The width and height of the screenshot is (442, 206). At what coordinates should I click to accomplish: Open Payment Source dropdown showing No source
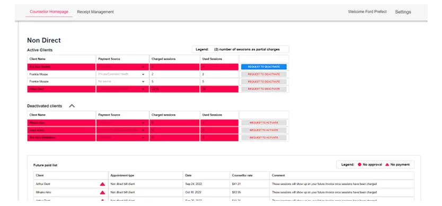(x=122, y=81)
